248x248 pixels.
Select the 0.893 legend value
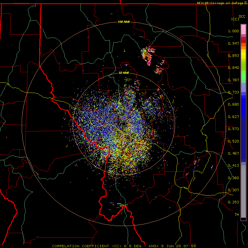tap(233, 55)
